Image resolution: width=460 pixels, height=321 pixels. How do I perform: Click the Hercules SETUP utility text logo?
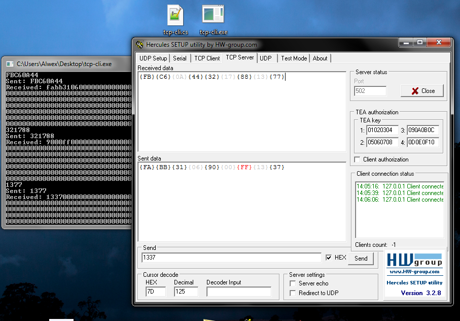(414, 282)
